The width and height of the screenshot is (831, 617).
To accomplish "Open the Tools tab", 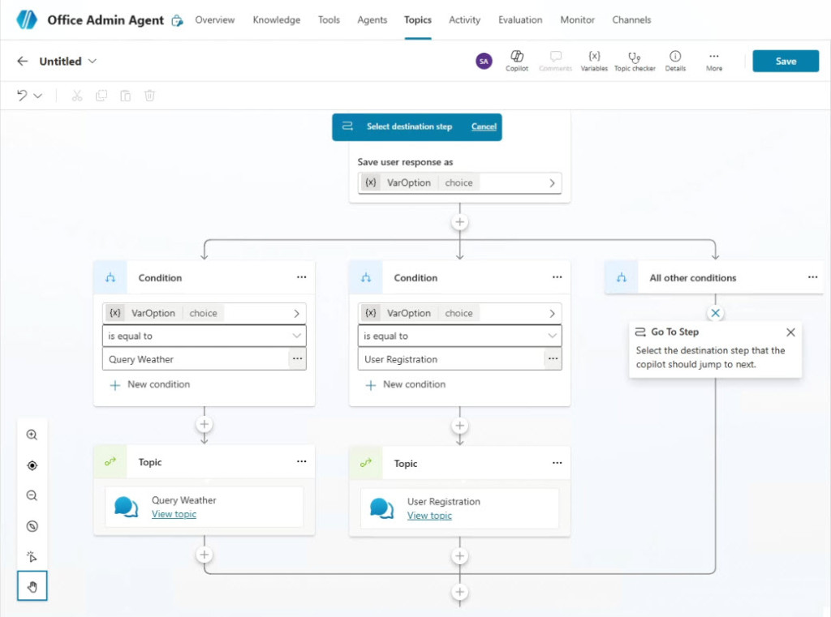I will [x=329, y=19].
